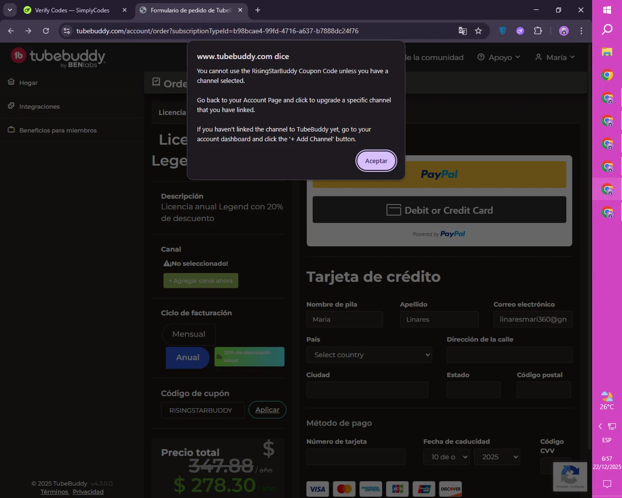Screen dimensions: 622x498
Task: Click the Nombre de pila field
Action: click(x=345, y=319)
